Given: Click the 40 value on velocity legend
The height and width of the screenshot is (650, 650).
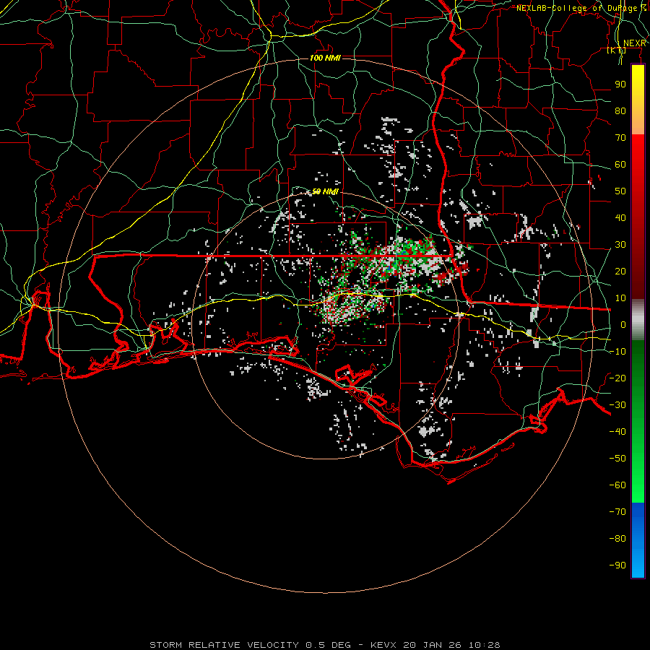Looking at the screenshot, I should pyautogui.click(x=620, y=217).
